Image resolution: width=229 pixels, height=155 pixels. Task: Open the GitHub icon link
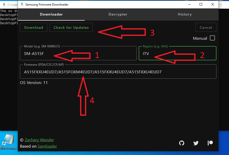[x=181, y=143]
